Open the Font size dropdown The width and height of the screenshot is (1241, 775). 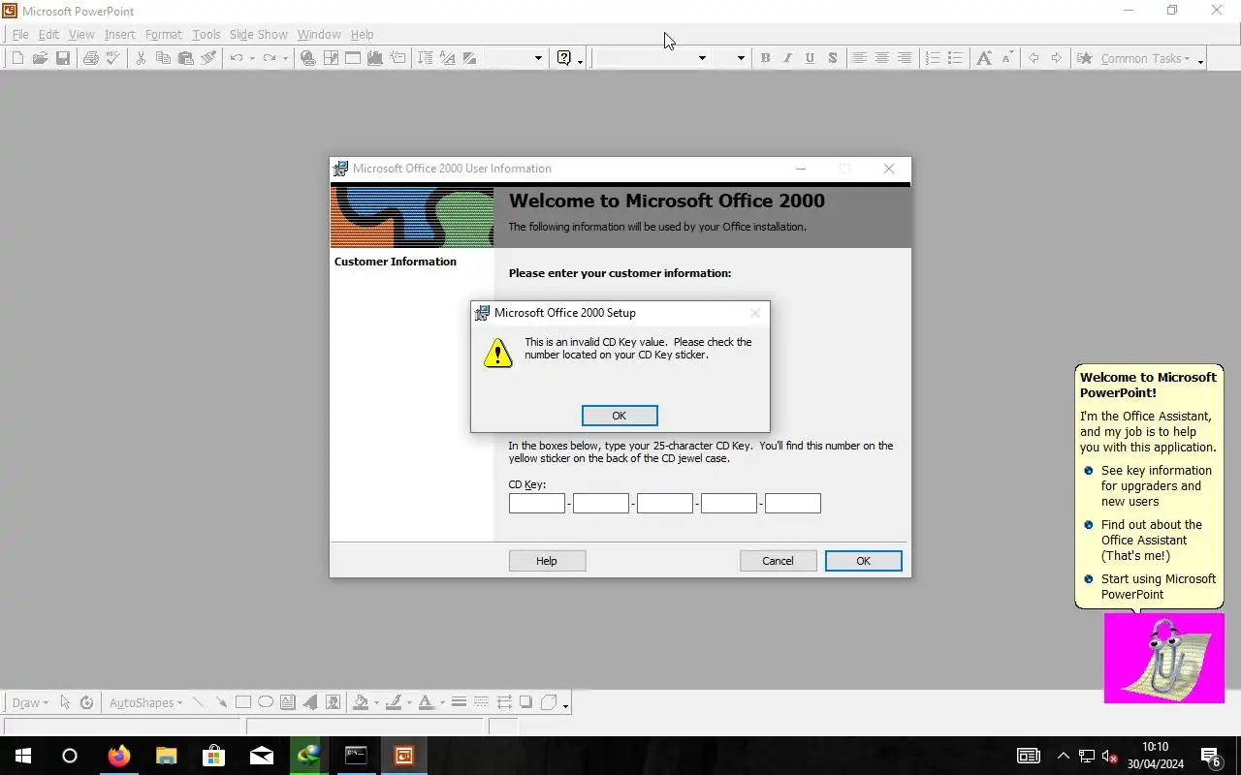741,58
